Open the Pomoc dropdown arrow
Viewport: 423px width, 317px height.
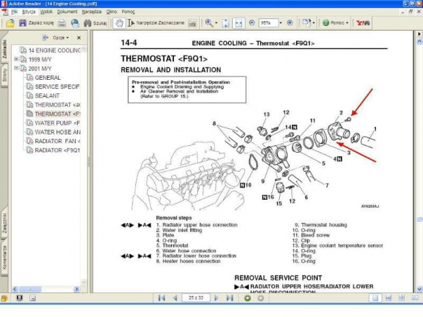347,23
